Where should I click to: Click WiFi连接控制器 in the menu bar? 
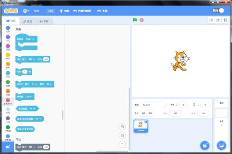click(x=82, y=11)
